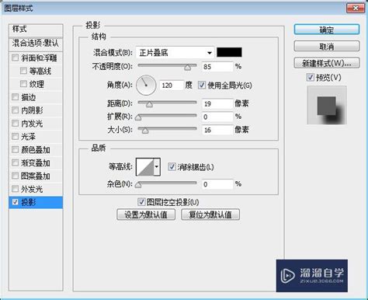This screenshot has height=300, width=368.
Task: Click the 大小 slider handle
Action: point(145,131)
